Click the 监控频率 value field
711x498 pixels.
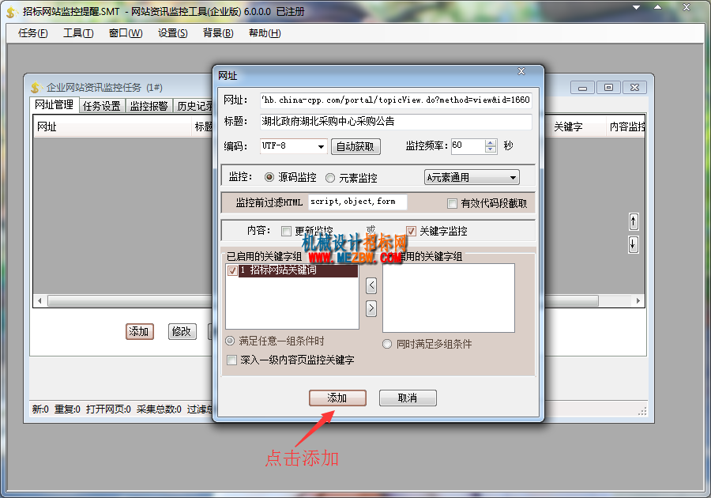(x=468, y=145)
